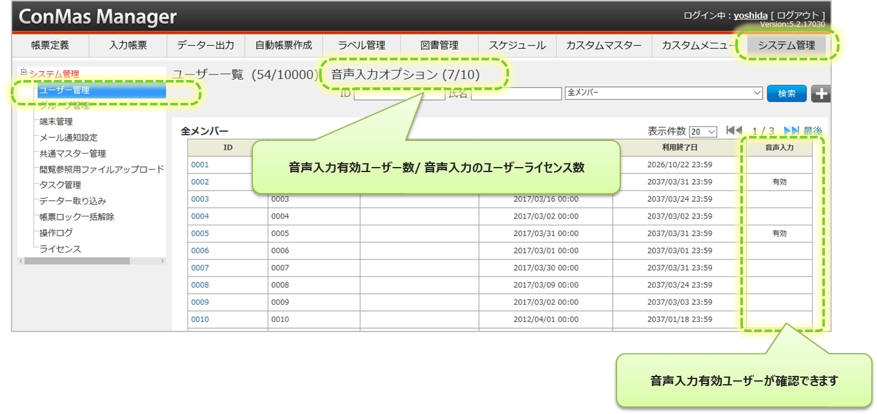Jump forward using the blue page arrow icon
The image size is (877, 414).
791,131
